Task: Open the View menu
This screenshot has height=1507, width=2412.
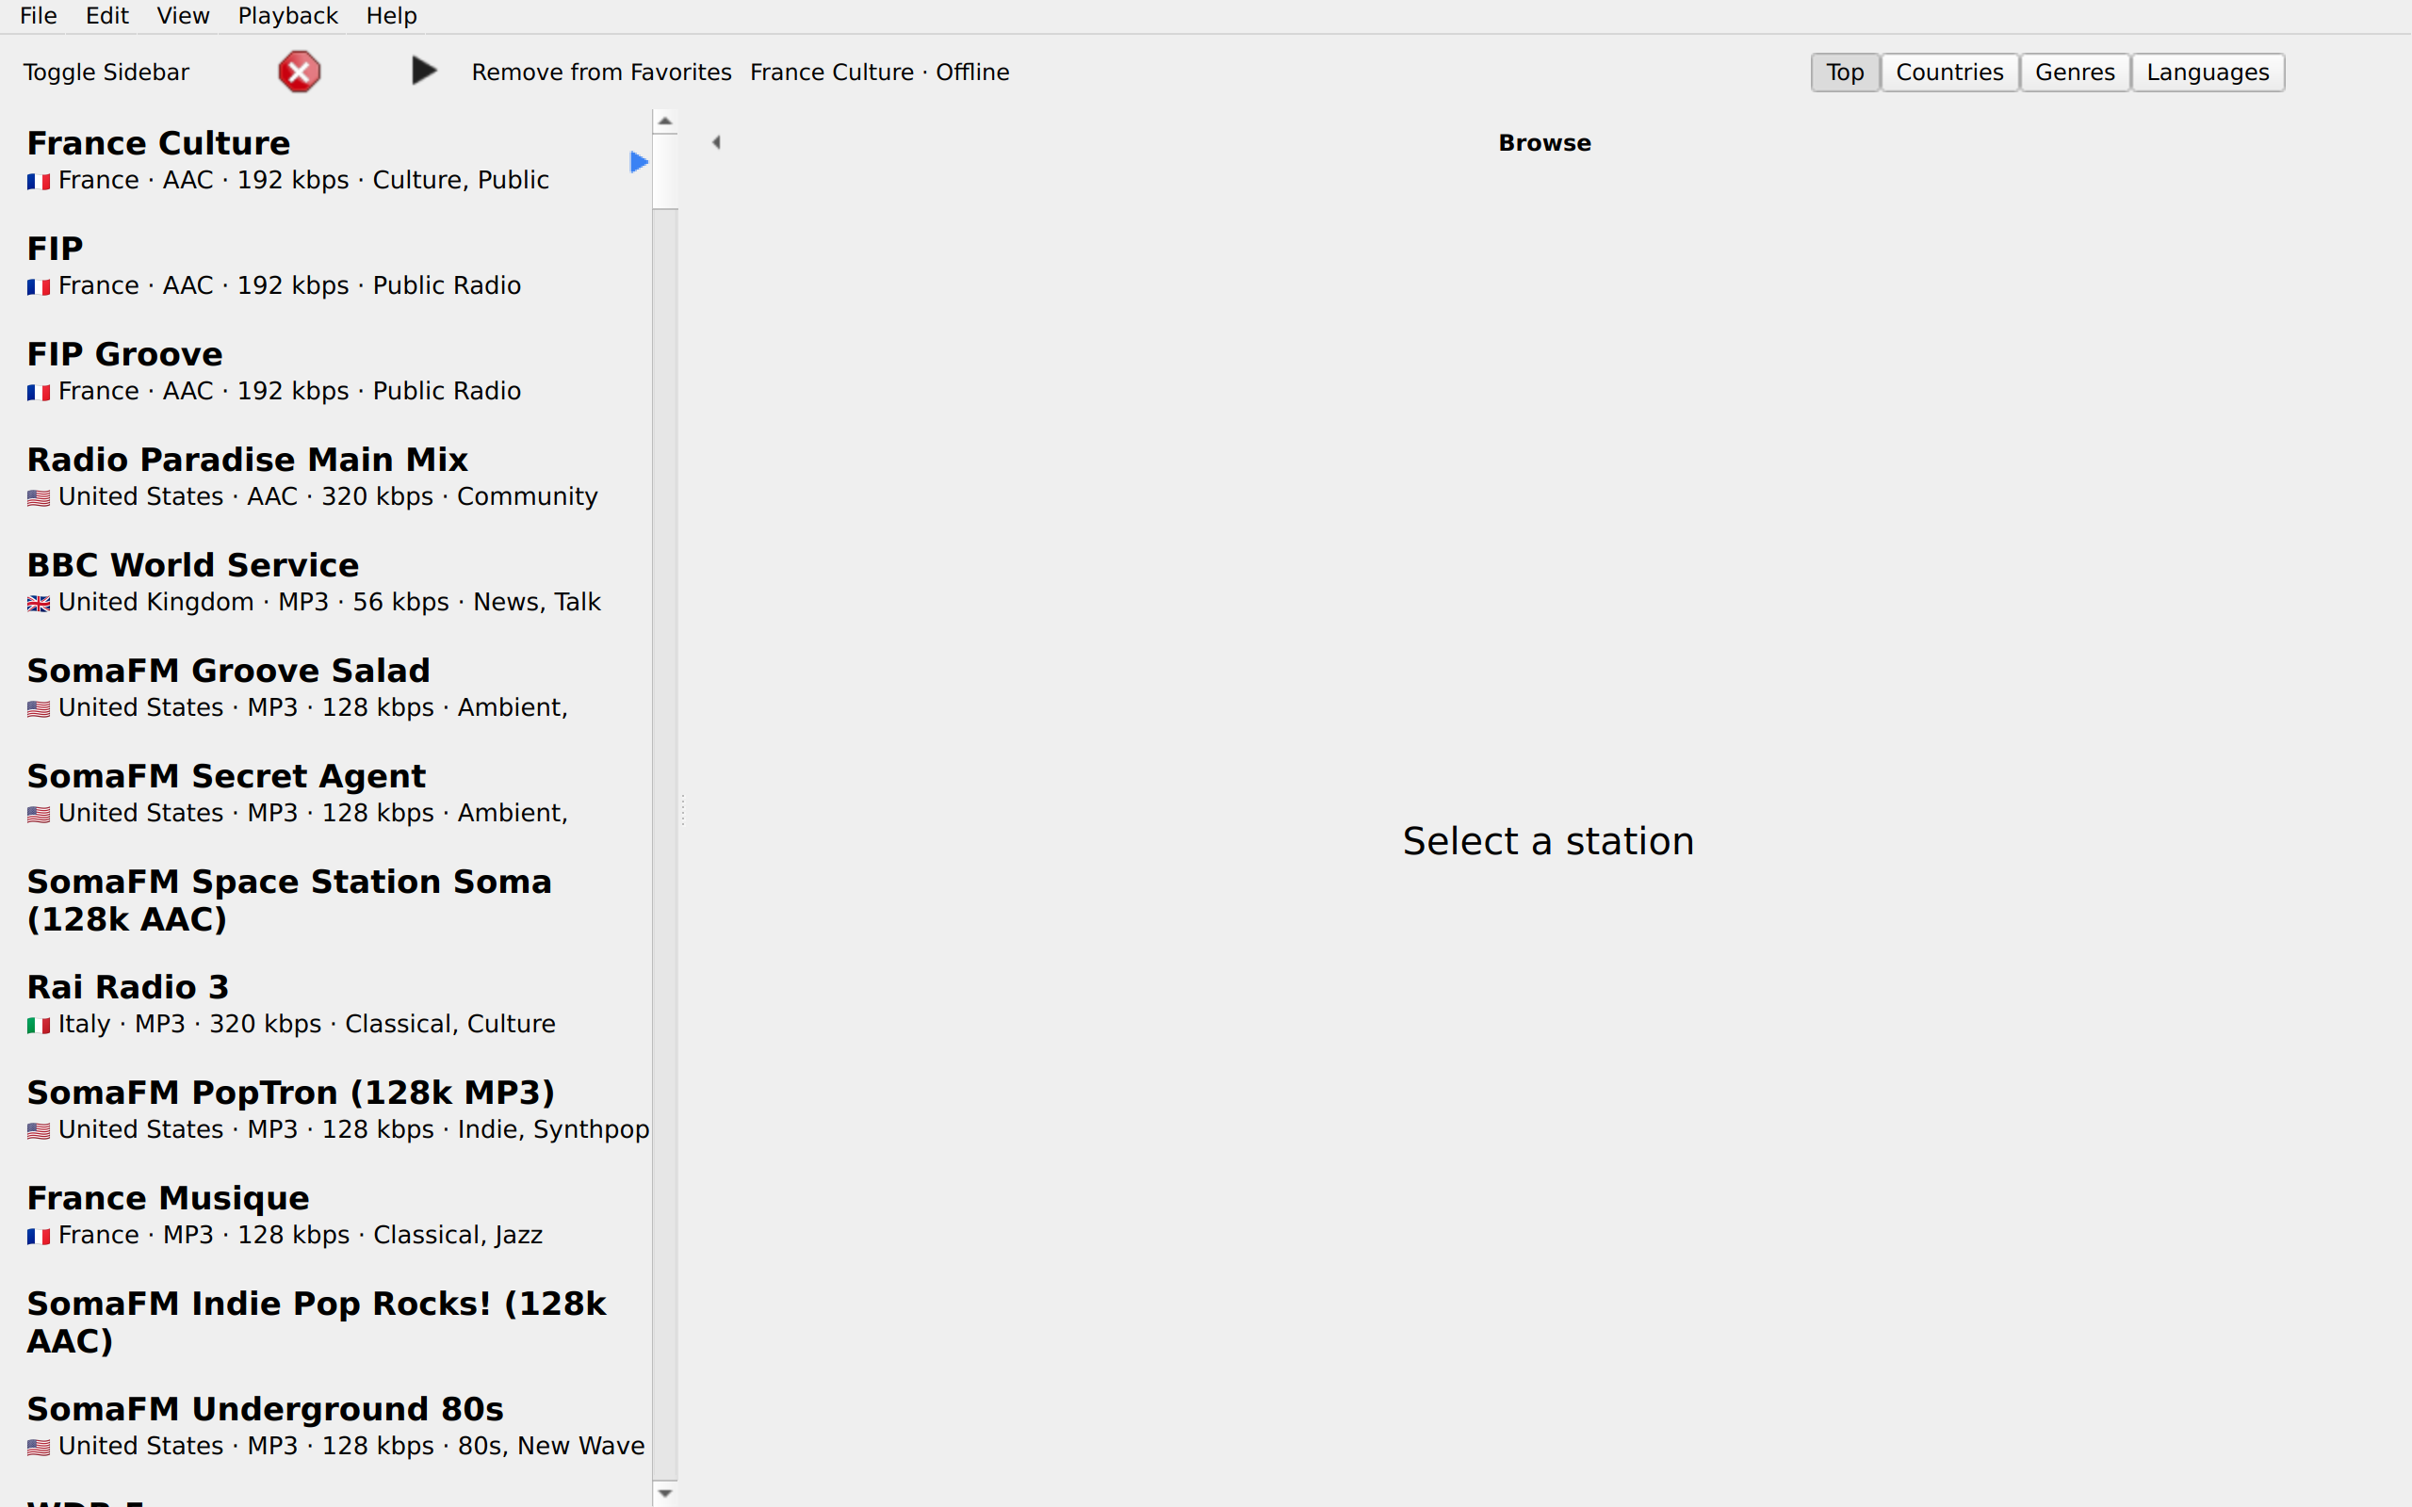Action: [184, 16]
